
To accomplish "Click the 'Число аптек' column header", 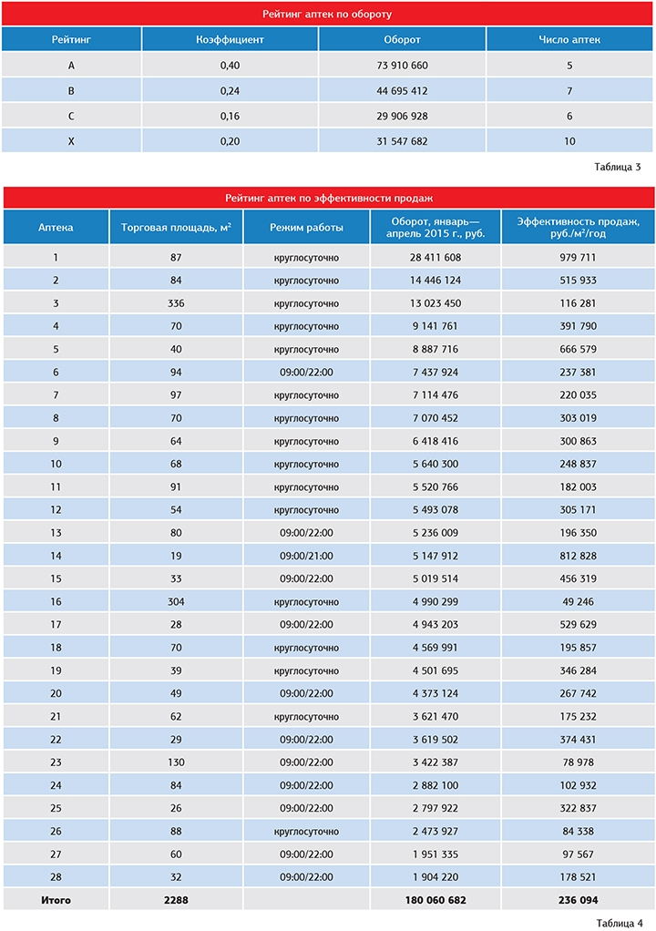I will pyautogui.click(x=569, y=40).
